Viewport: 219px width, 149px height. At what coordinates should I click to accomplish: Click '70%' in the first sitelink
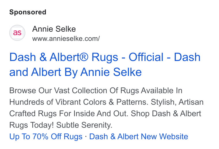click(40, 136)
